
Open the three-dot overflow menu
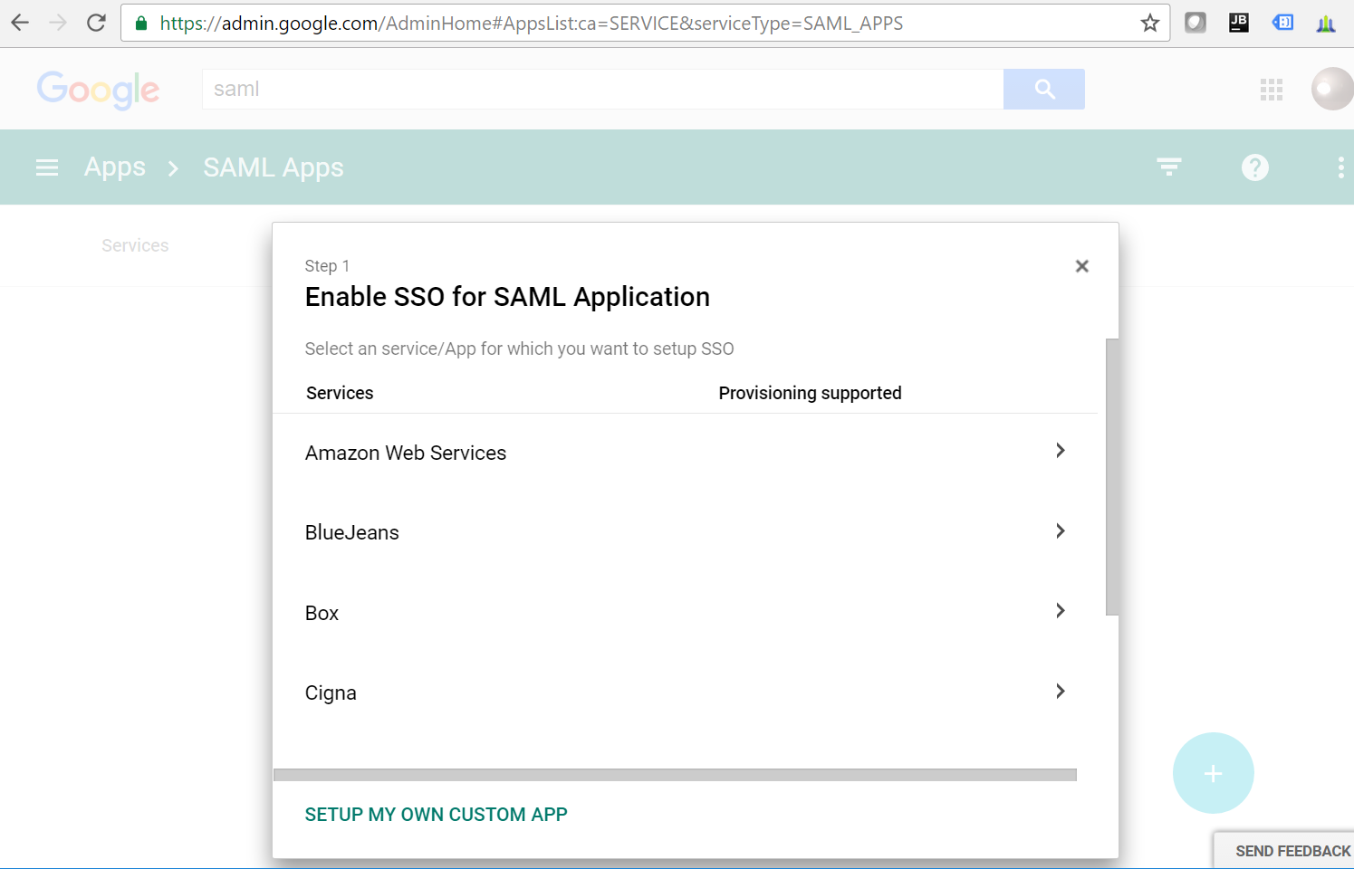coord(1341,167)
